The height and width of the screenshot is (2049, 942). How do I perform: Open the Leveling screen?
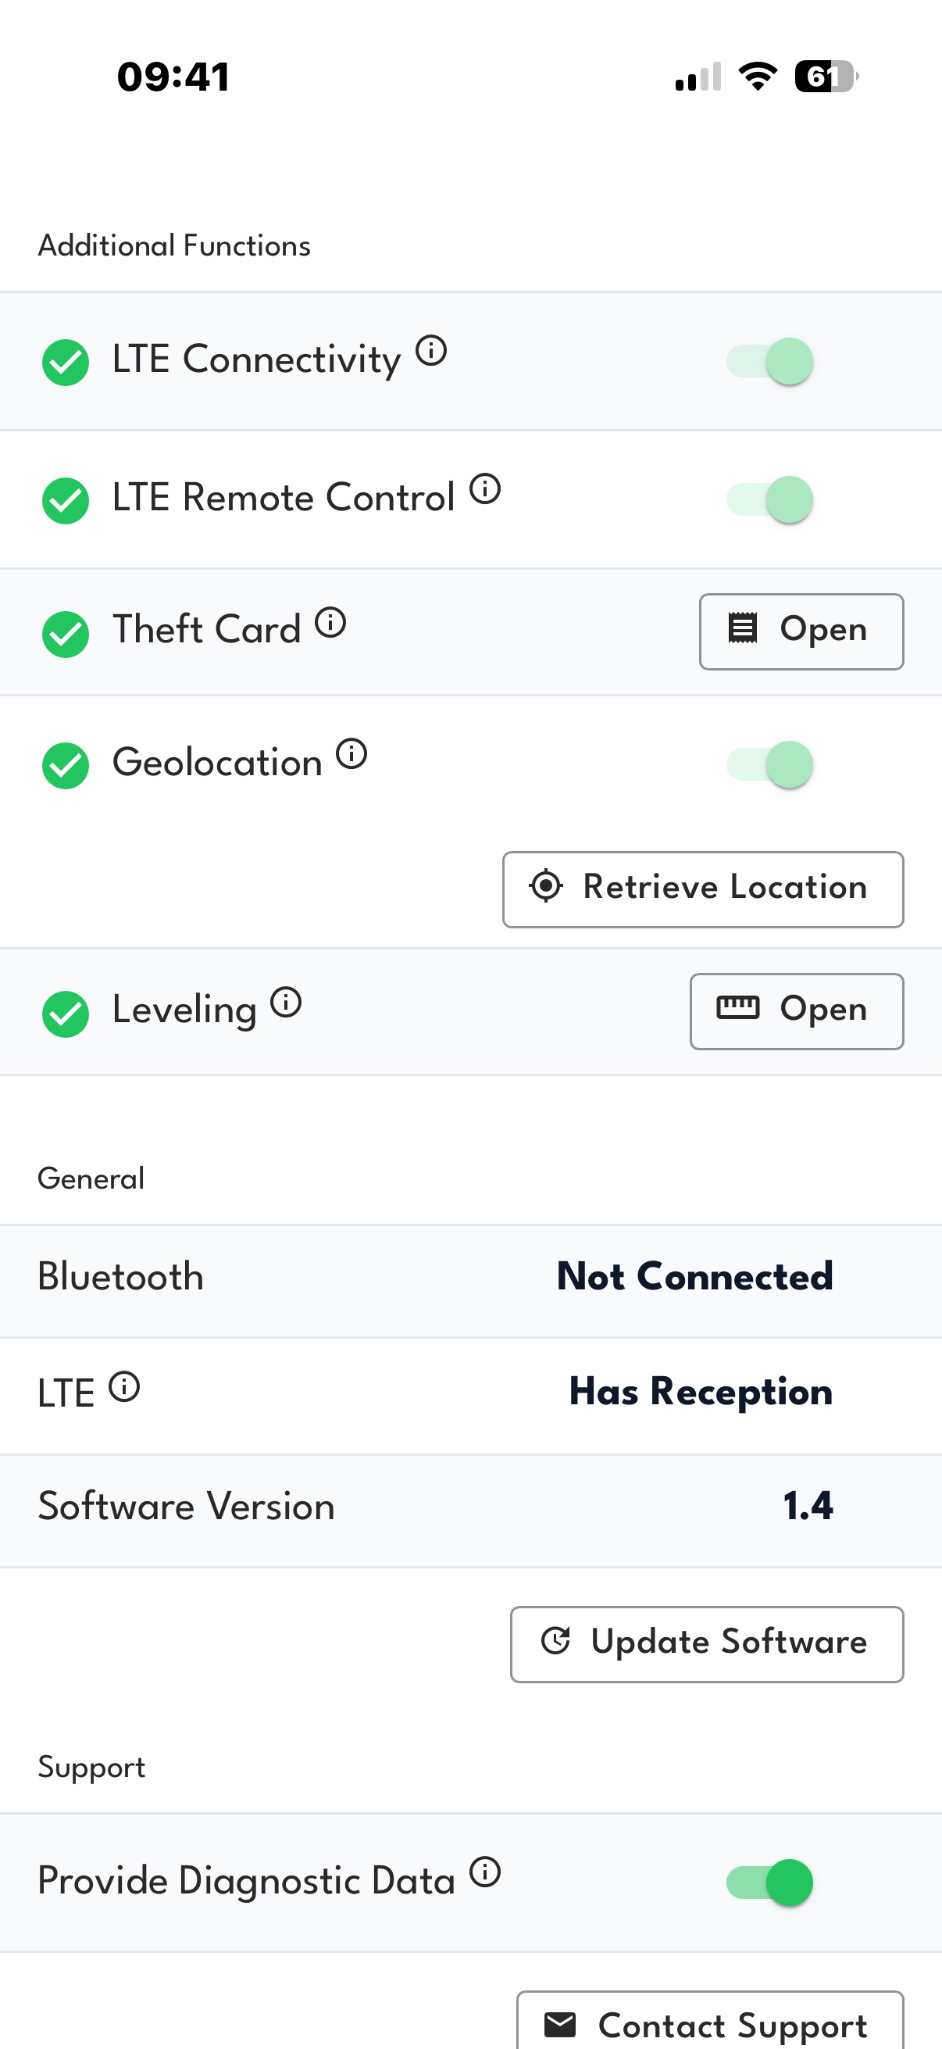click(796, 1011)
